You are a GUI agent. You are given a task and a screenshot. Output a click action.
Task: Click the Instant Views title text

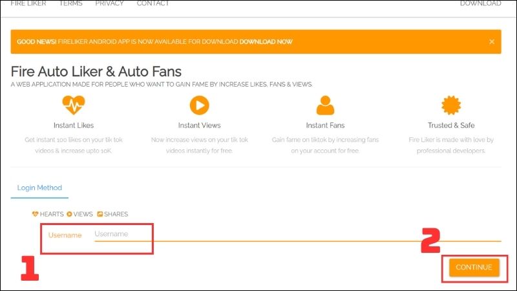click(x=199, y=125)
